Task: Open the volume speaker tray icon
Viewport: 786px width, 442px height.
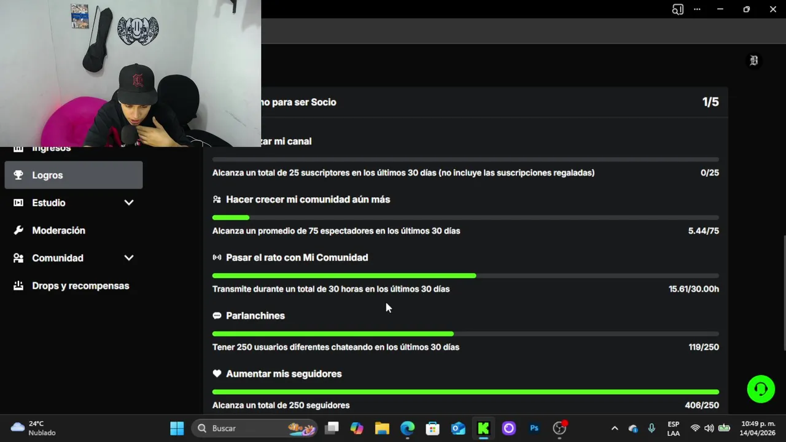Action: pos(709,428)
